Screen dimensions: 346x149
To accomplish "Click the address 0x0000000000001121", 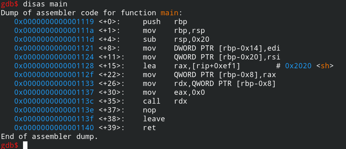I will click(x=54, y=48).
